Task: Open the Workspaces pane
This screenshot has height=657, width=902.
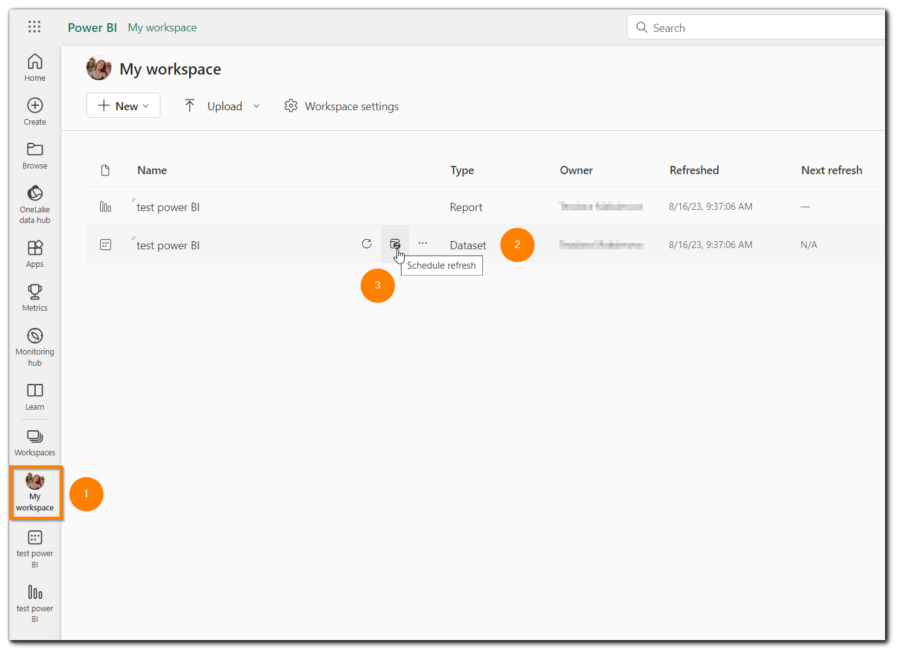Action: click(35, 443)
